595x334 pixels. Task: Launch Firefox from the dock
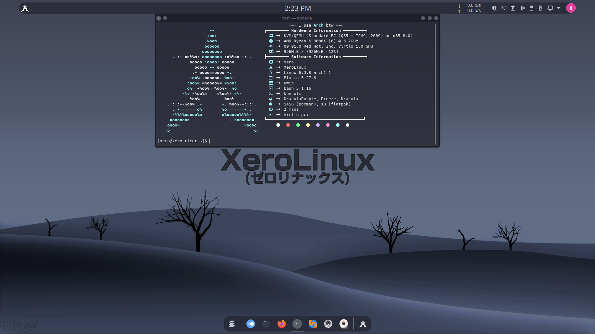282,324
